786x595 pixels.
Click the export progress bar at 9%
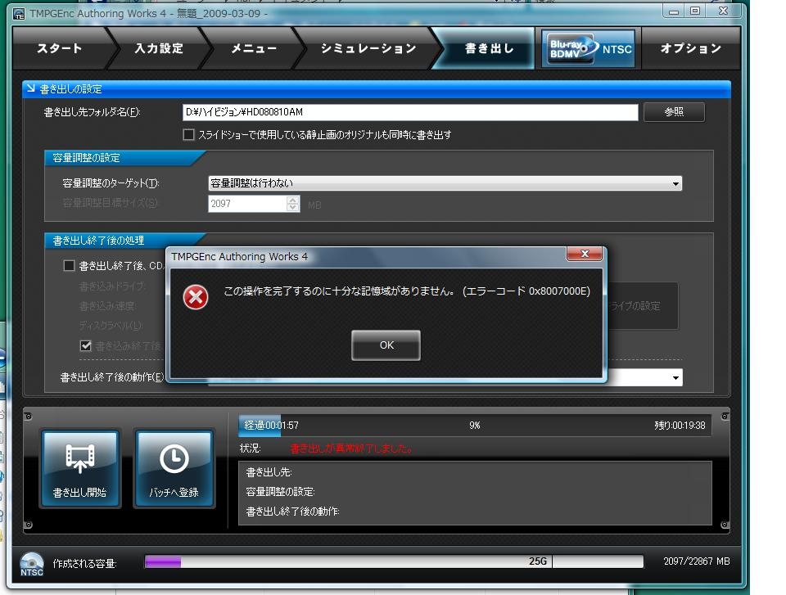click(x=475, y=425)
